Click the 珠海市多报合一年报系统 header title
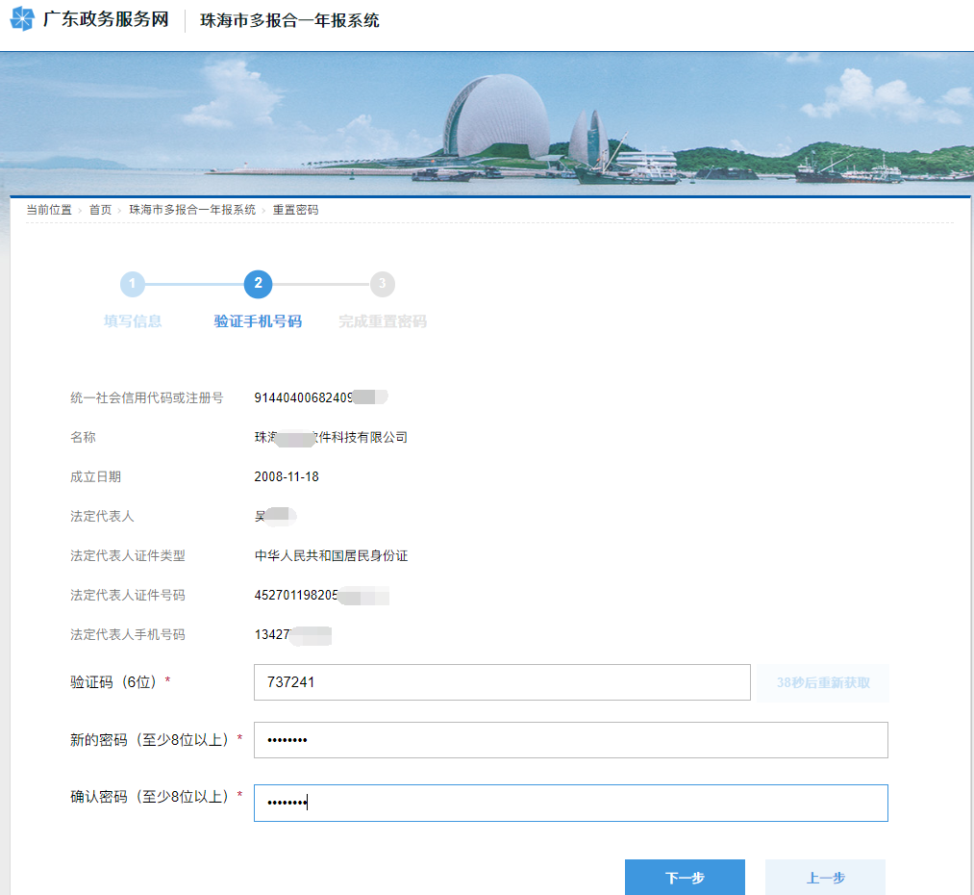The height and width of the screenshot is (895, 974). [289, 20]
